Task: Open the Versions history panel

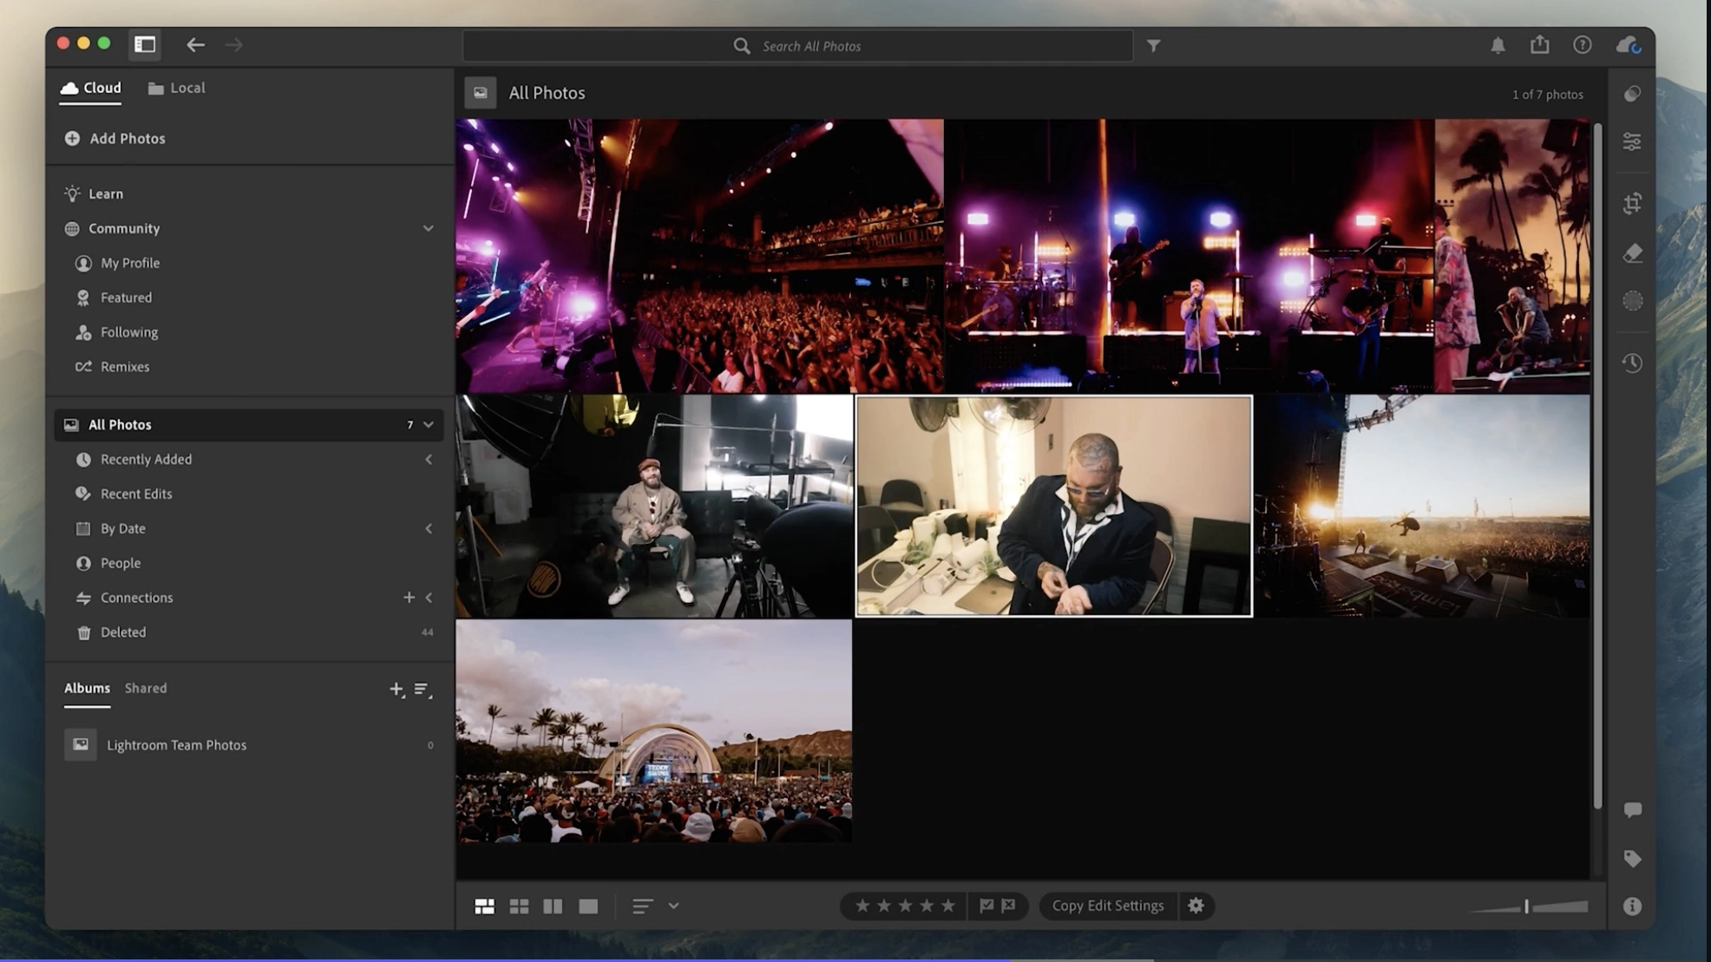Action: tap(1632, 363)
